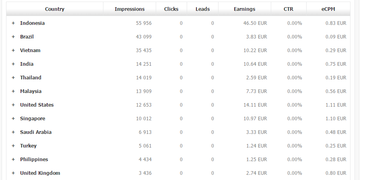Sort by Earnings column header
This screenshot has width=367, height=180.
[245, 9]
